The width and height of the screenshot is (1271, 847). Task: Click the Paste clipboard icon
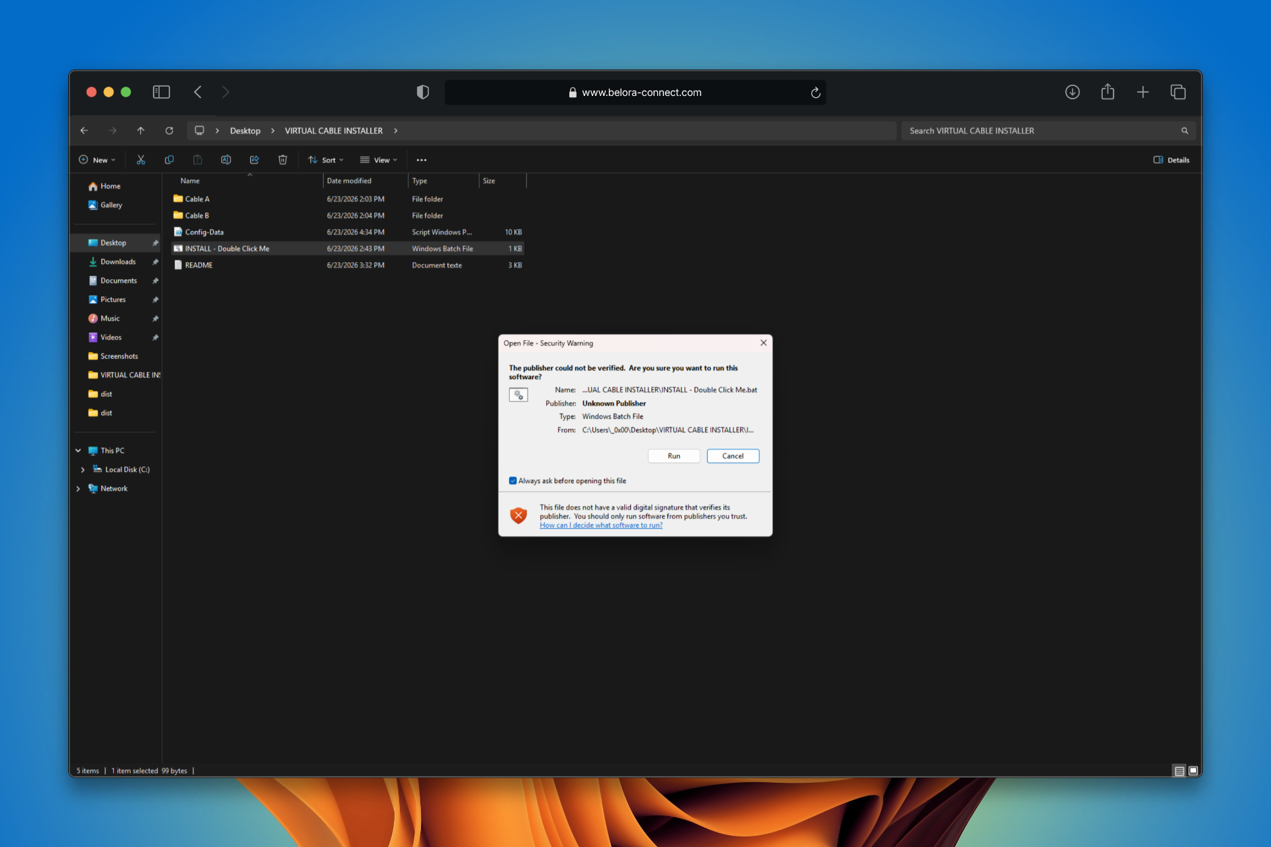197,159
